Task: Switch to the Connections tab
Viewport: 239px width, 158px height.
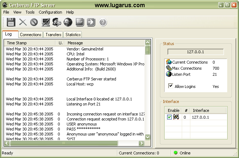Action: pos(31,35)
